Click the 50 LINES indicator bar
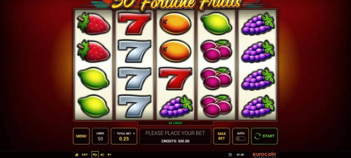This screenshot has height=158, width=351. pyautogui.click(x=175, y=123)
